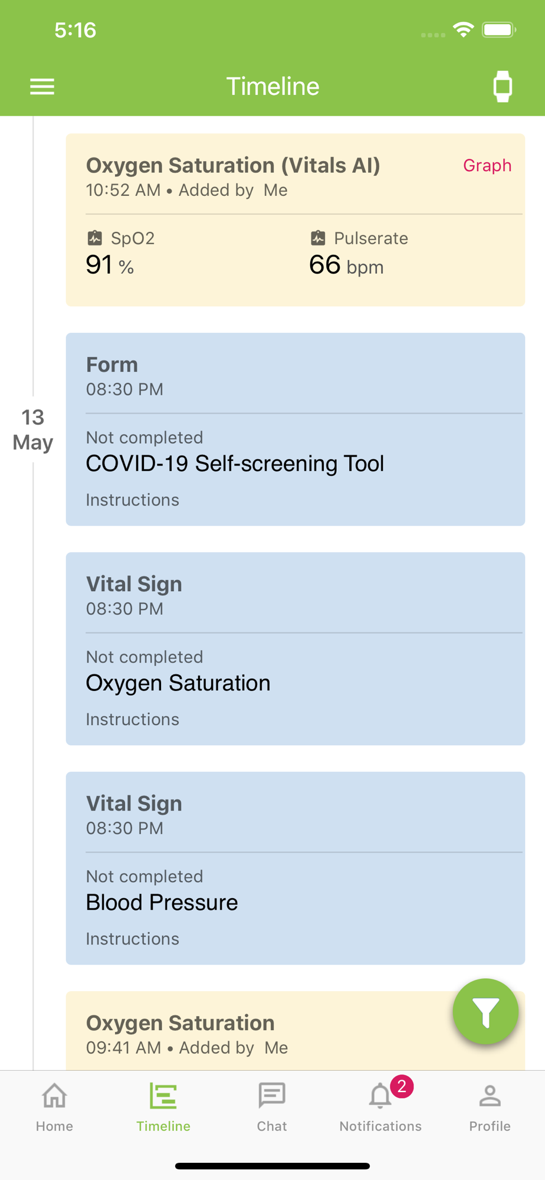The height and width of the screenshot is (1180, 545).
Task: Open the timeline filter button
Action: (485, 1011)
